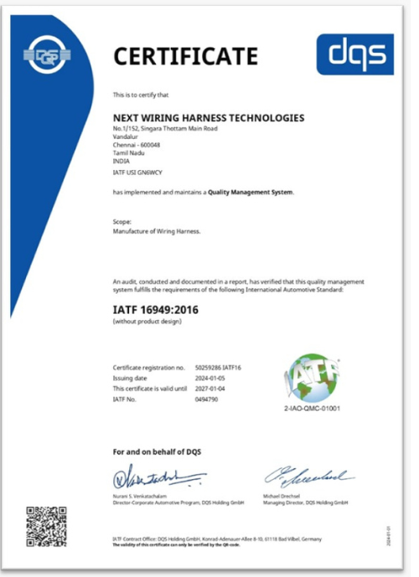
Task: Click Nurani Venkatachalam's signature
Action: click(x=159, y=477)
